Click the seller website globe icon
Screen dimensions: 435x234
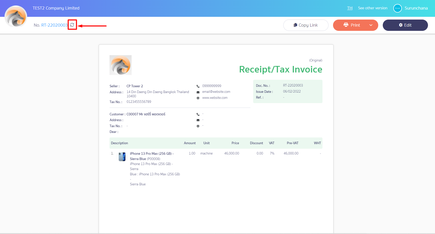(x=198, y=98)
